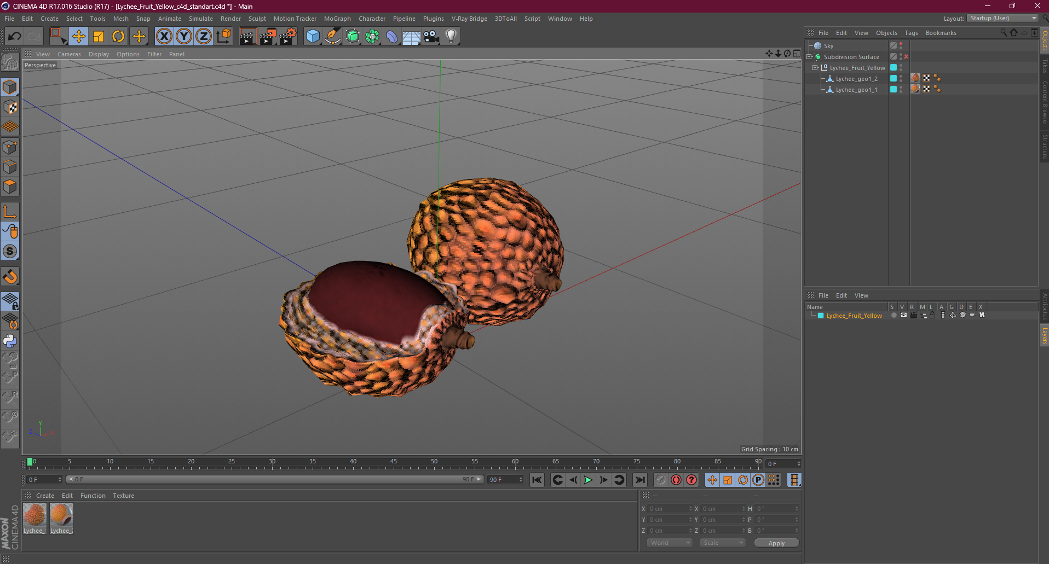Viewport: 1049px width, 564px height.
Task: Add a Camera object
Action: pyautogui.click(x=431, y=37)
